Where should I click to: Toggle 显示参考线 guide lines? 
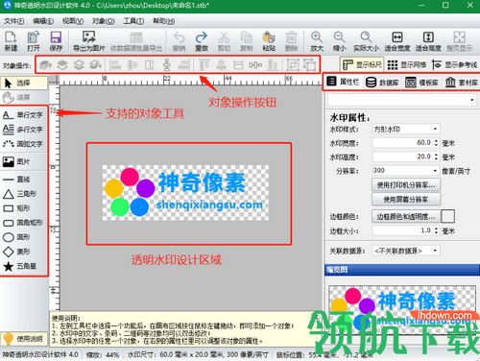[x=454, y=64]
